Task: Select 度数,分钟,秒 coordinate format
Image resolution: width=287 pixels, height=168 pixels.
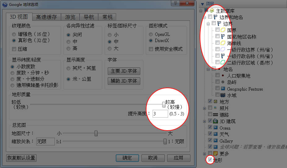Action: (12, 73)
